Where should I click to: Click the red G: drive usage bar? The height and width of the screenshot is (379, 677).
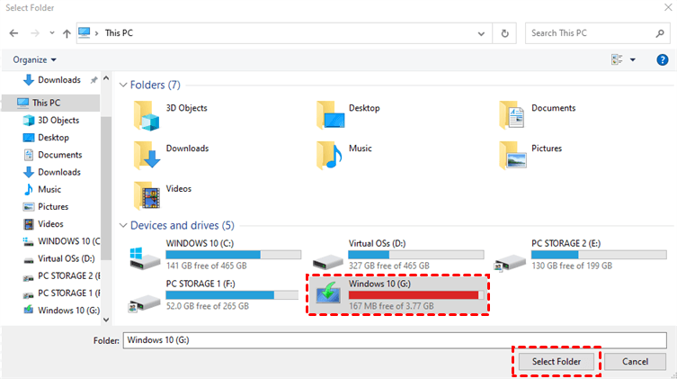416,294
